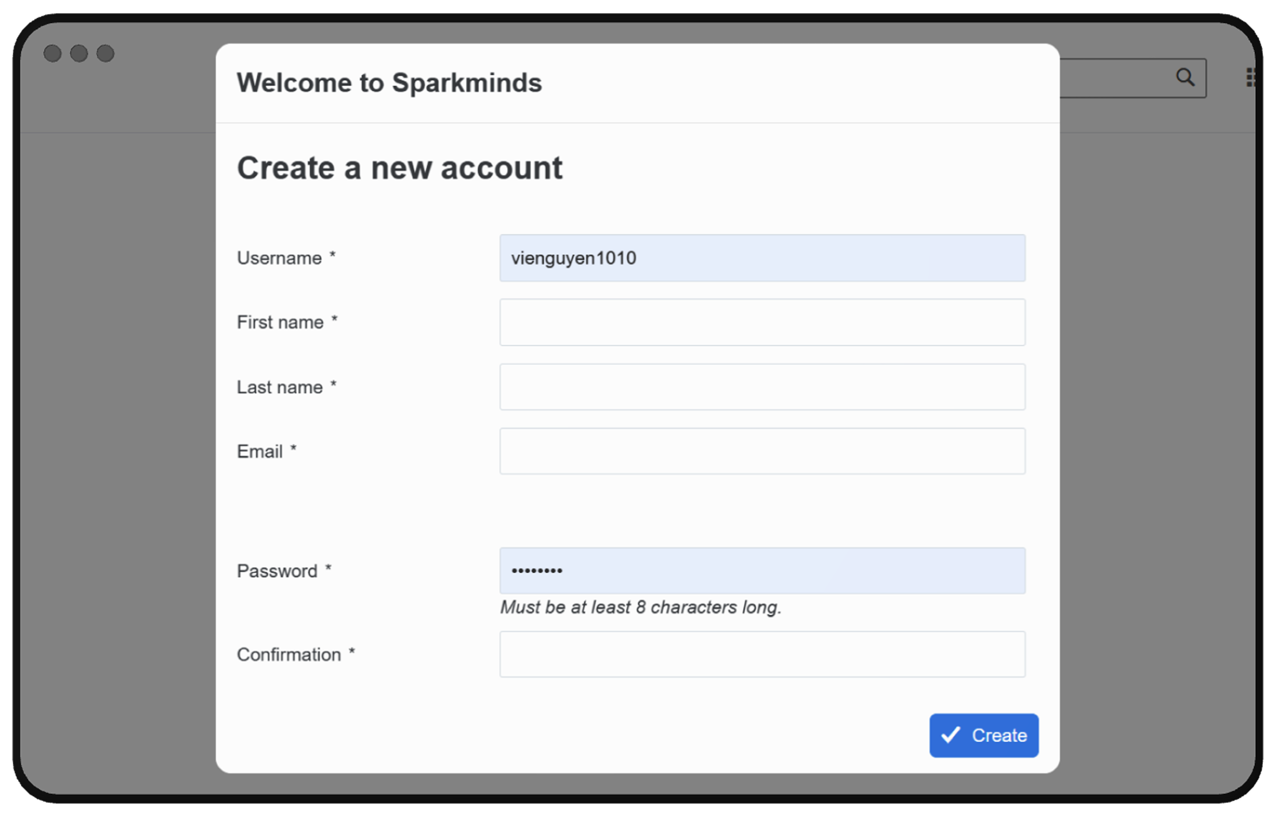1277x819 pixels.
Task: Click the Username label text
Action: (x=279, y=258)
